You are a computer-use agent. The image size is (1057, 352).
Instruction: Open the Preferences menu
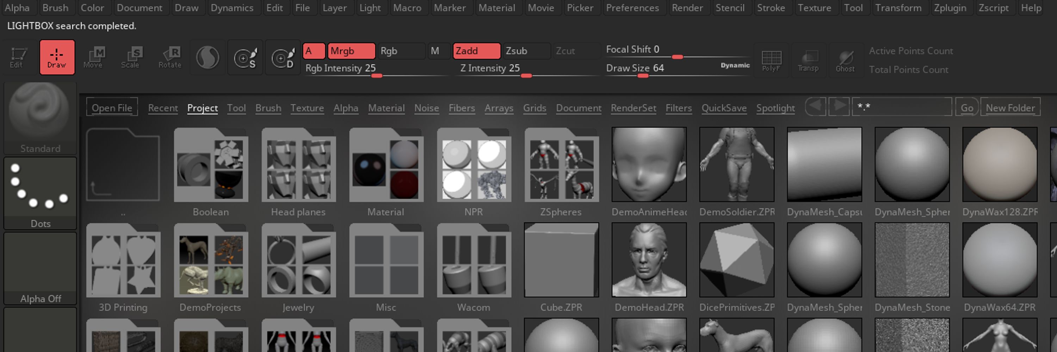pyautogui.click(x=632, y=8)
